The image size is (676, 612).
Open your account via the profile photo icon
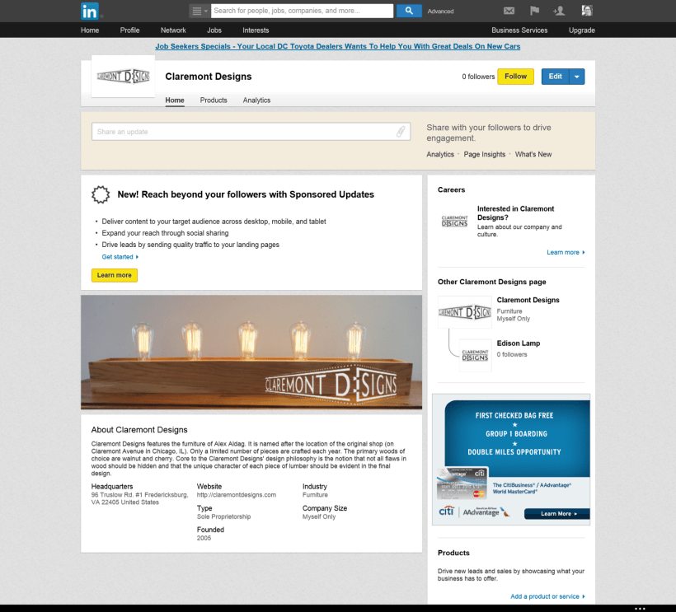(x=585, y=11)
